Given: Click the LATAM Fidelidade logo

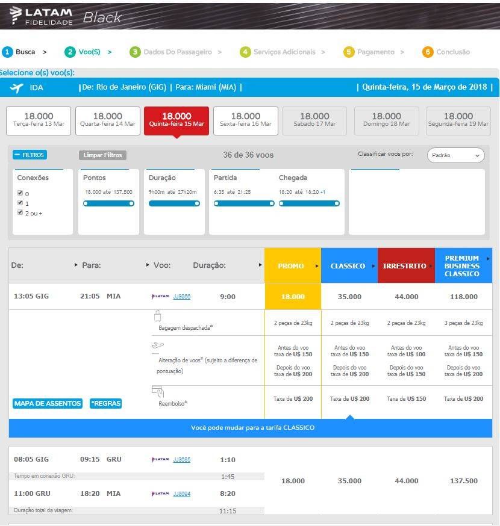Looking at the screenshot, I should pos(40,16).
